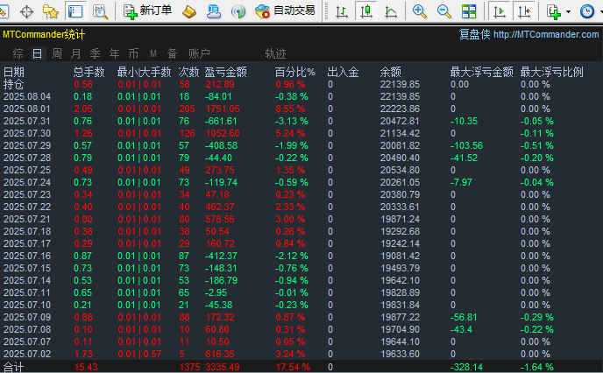Select the 2025.08.04 date row
This screenshot has width=603, height=373.
click(27, 96)
